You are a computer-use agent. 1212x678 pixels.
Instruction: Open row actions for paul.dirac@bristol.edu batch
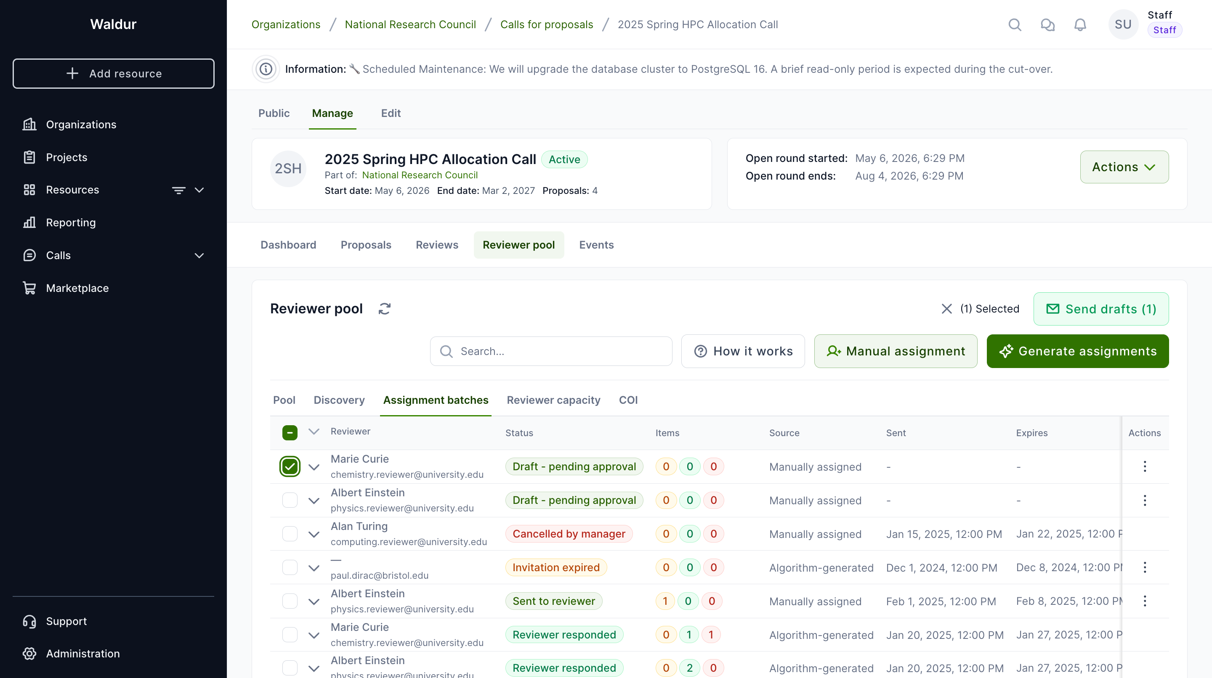(x=1145, y=567)
